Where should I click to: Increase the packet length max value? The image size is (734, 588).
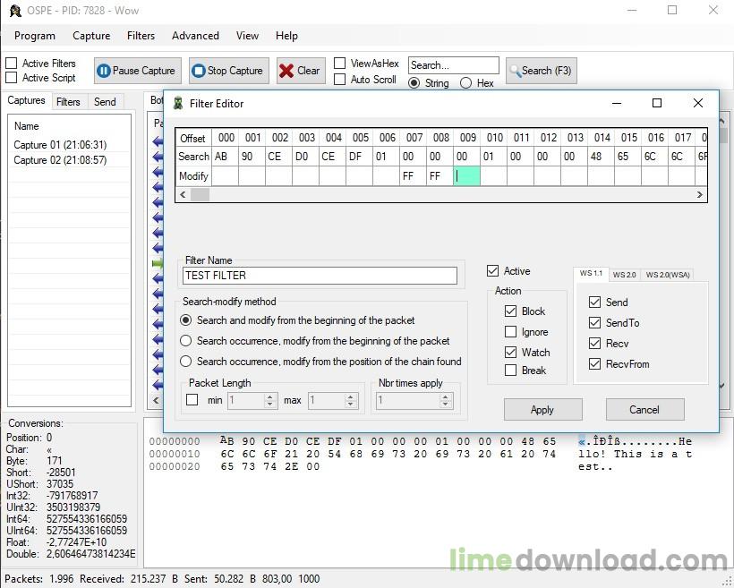[351, 397]
